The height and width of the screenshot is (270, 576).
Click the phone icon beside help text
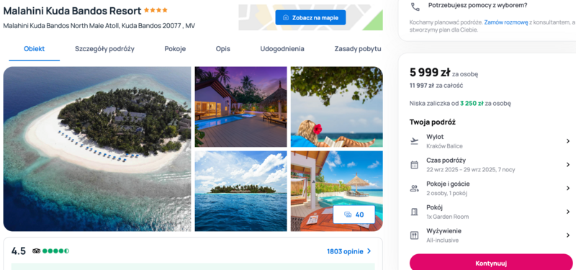[415, 6]
